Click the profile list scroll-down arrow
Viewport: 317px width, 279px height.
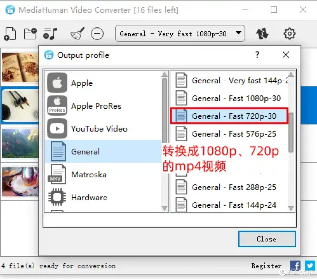tap(291, 208)
